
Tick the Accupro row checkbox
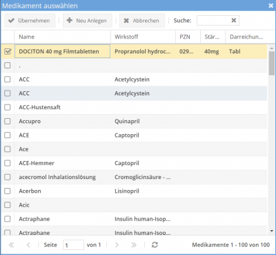[x=8, y=121]
